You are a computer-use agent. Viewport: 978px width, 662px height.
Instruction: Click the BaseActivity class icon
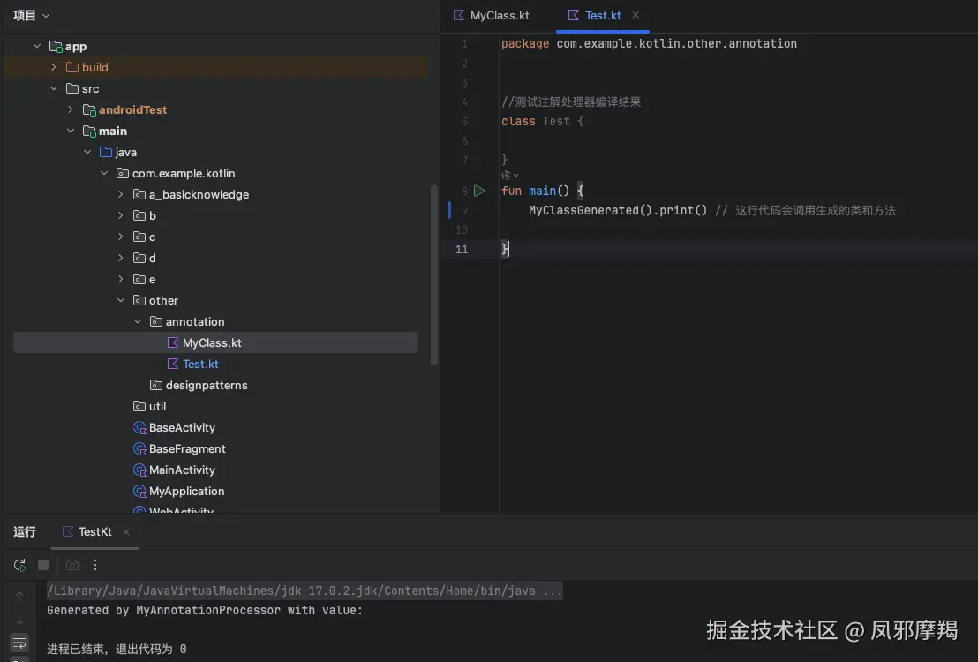[x=139, y=428]
